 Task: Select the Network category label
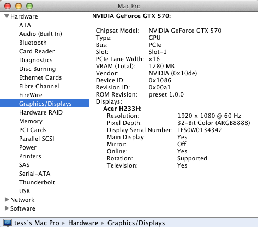(22, 200)
